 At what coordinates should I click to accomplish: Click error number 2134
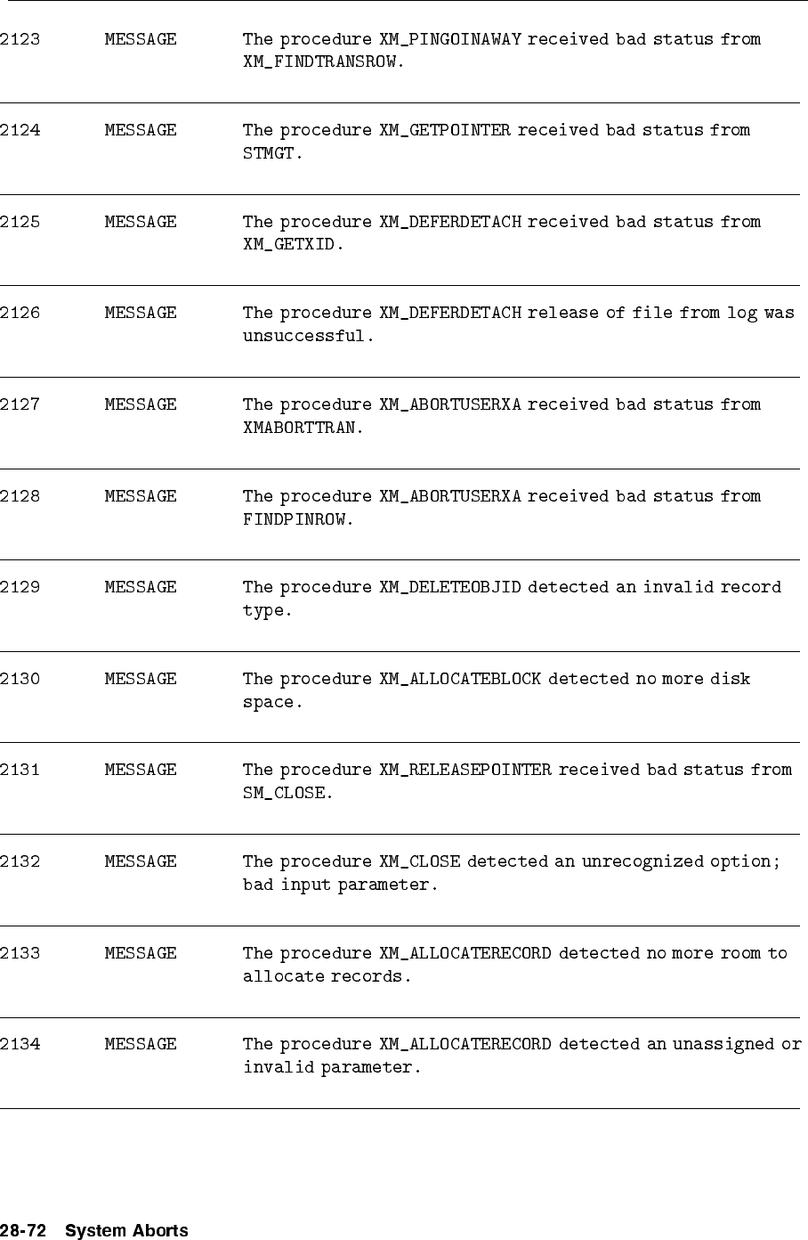pyautogui.click(x=20, y=1044)
